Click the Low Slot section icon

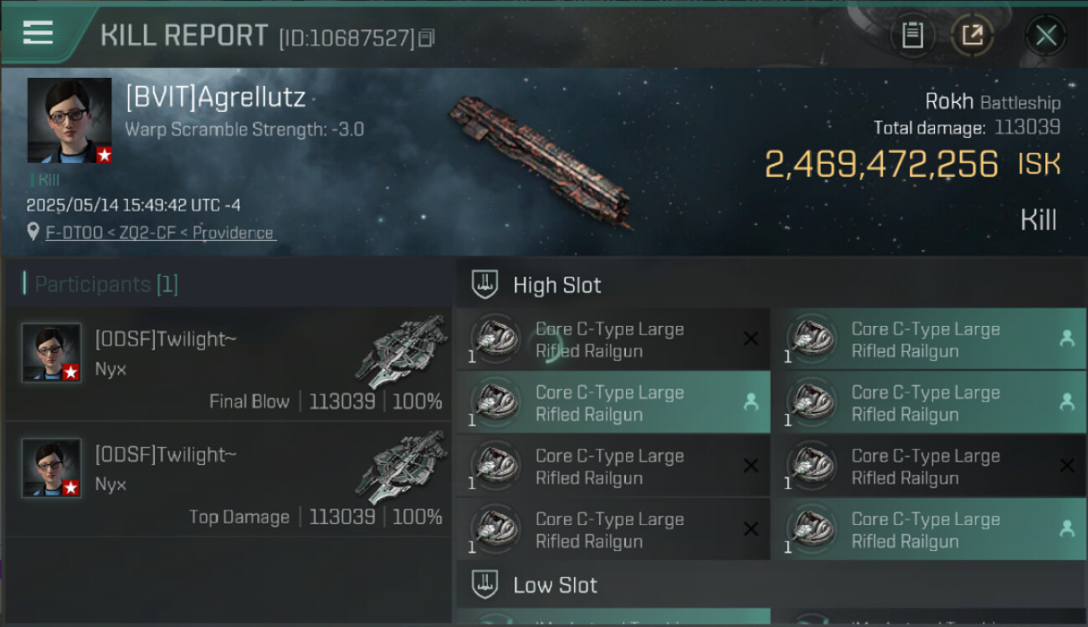pyautogui.click(x=486, y=584)
